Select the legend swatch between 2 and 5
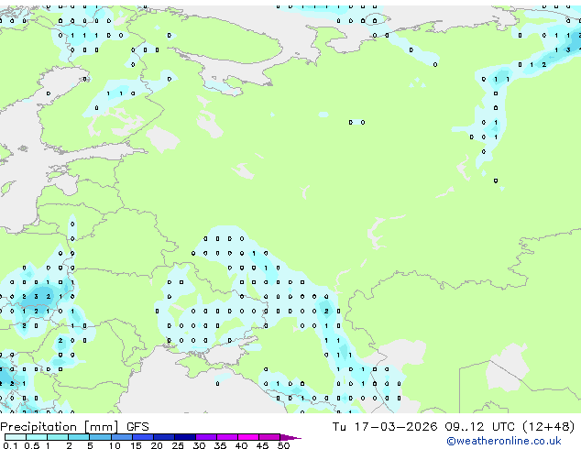 pos(79,437)
